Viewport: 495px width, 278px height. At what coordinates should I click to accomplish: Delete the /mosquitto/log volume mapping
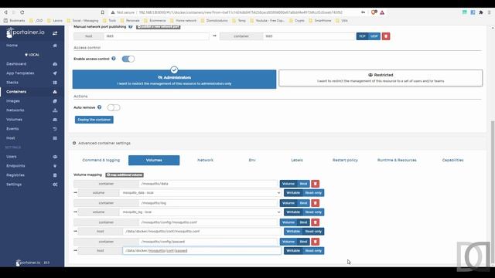click(x=315, y=203)
